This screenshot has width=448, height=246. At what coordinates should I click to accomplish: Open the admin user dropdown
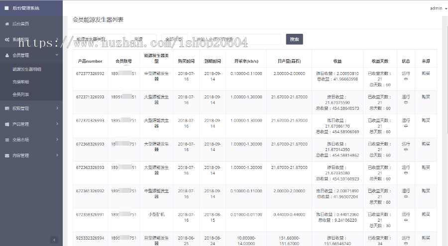coord(438,8)
